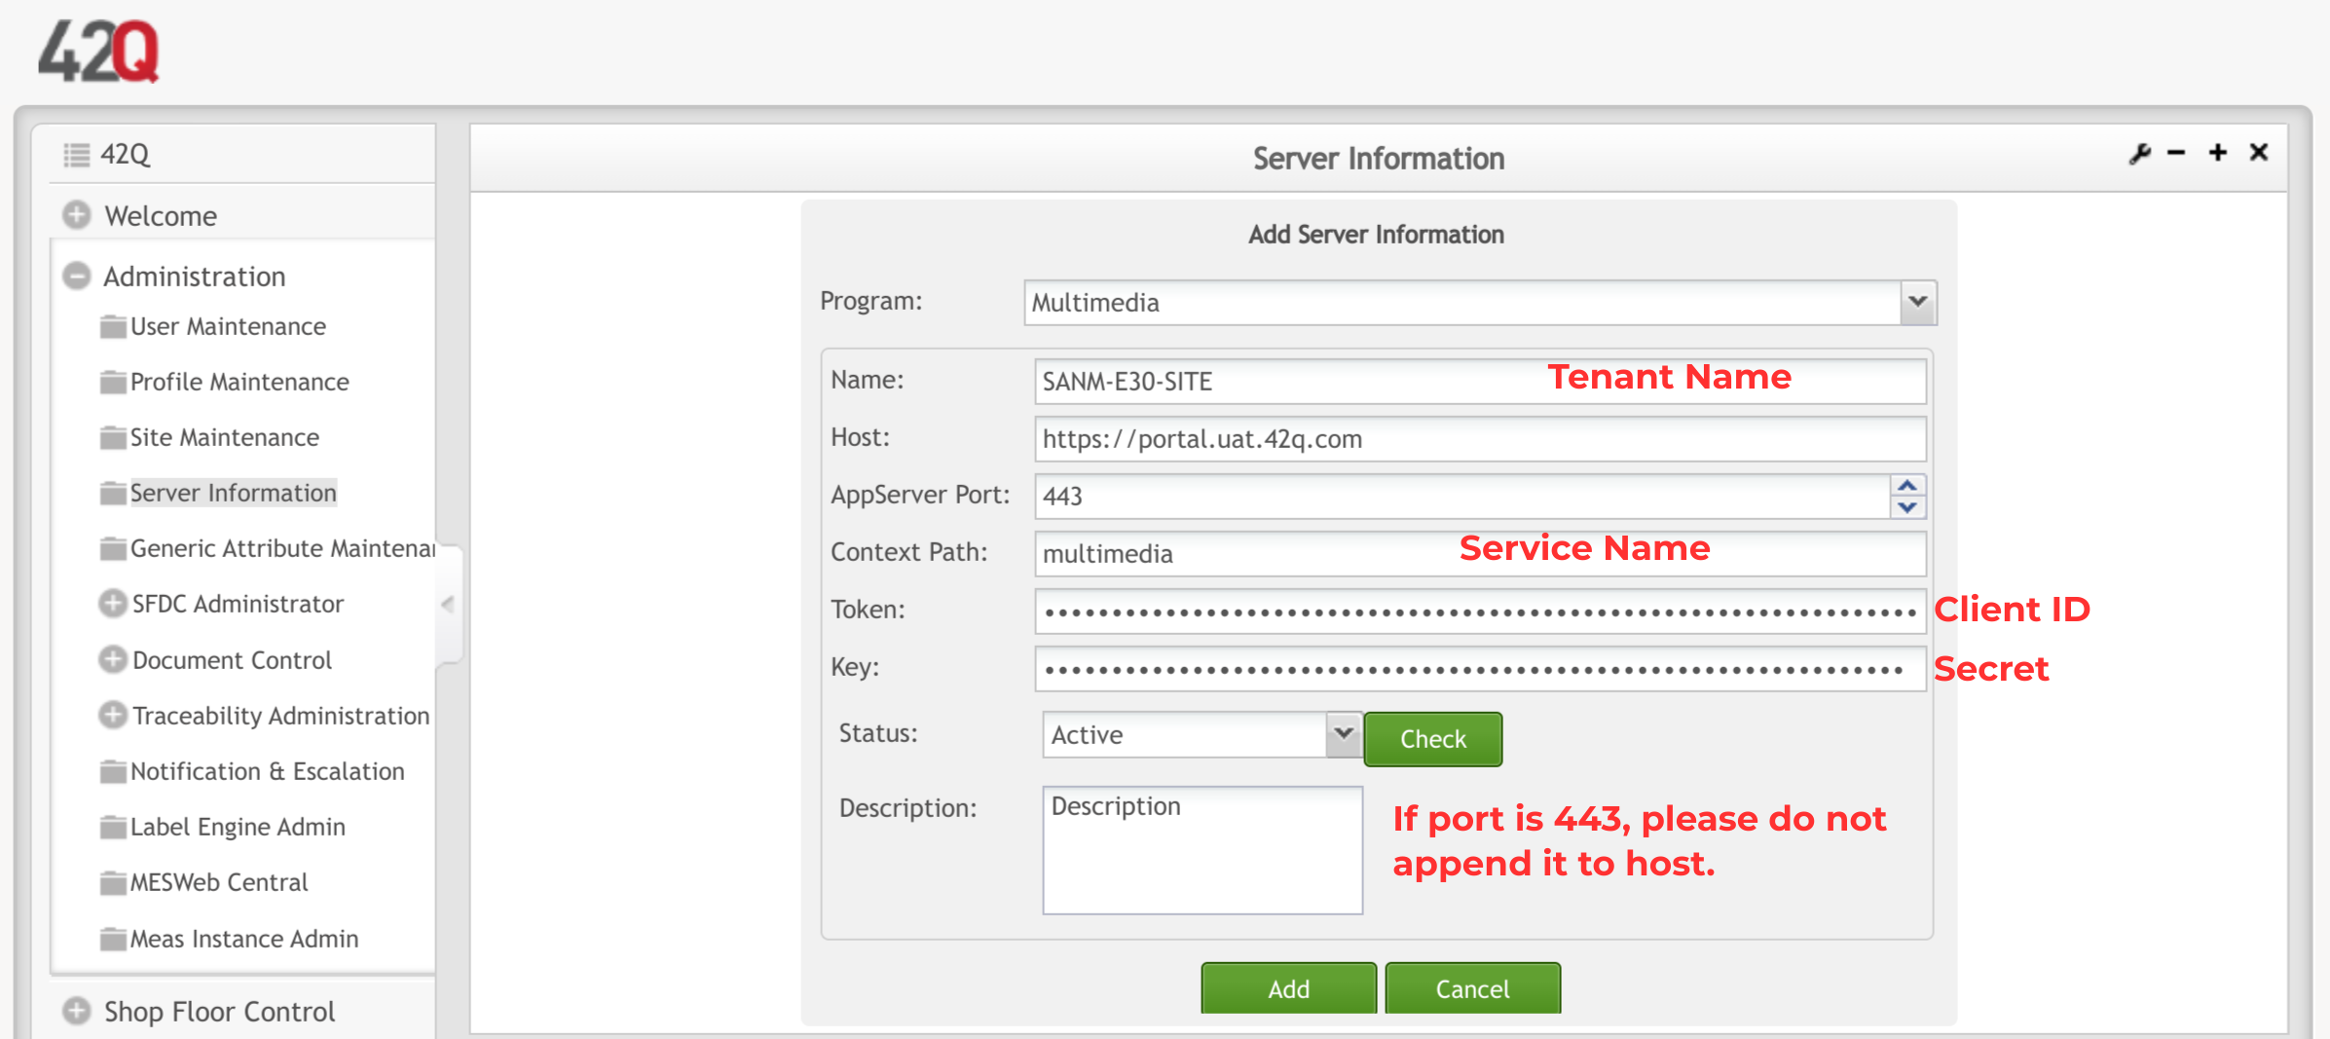Click the Key password field
Screen dimensions: 2330x1039
tap(1479, 668)
